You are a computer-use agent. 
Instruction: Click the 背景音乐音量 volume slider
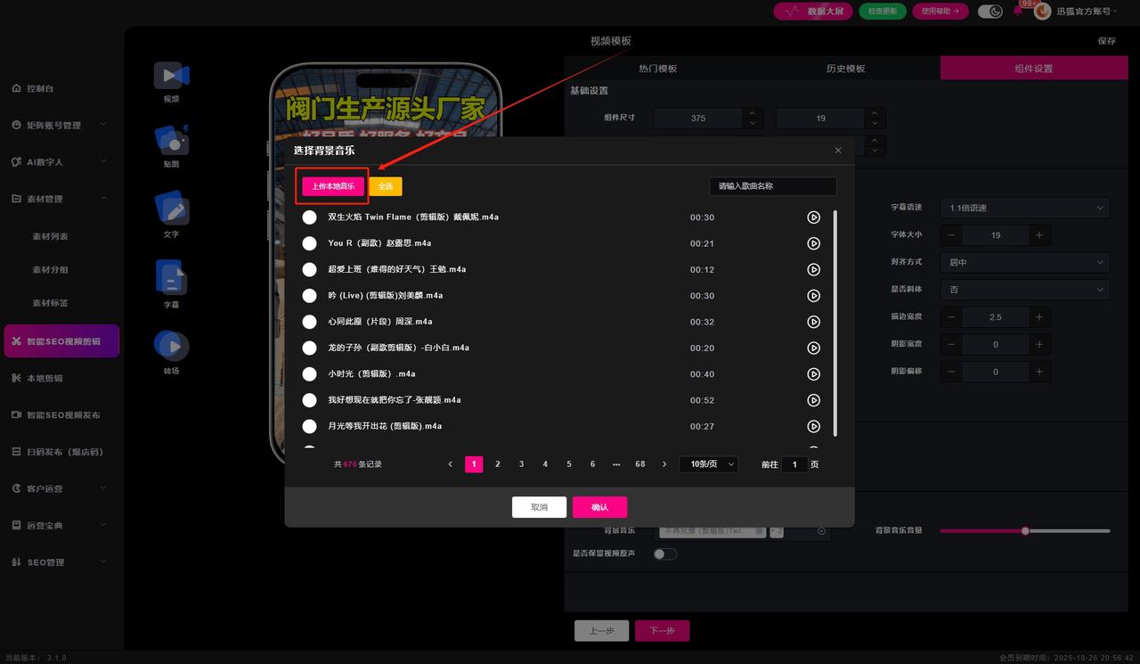pyautogui.click(x=1024, y=531)
